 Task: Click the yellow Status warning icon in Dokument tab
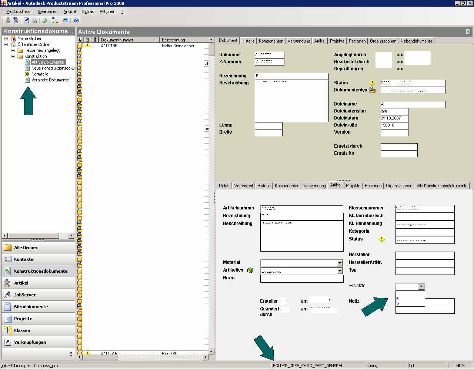(x=373, y=83)
